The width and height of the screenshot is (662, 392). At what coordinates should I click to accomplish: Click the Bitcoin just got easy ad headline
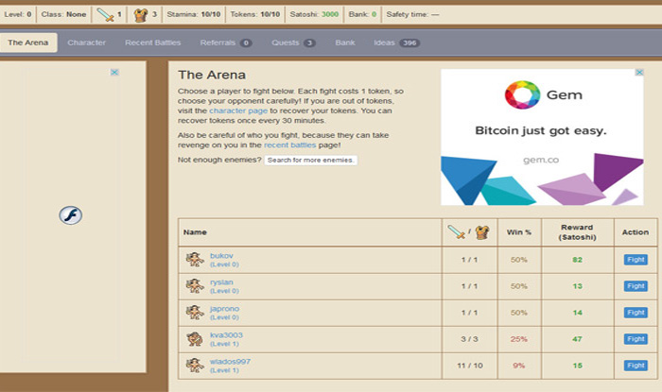[x=541, y=130]
